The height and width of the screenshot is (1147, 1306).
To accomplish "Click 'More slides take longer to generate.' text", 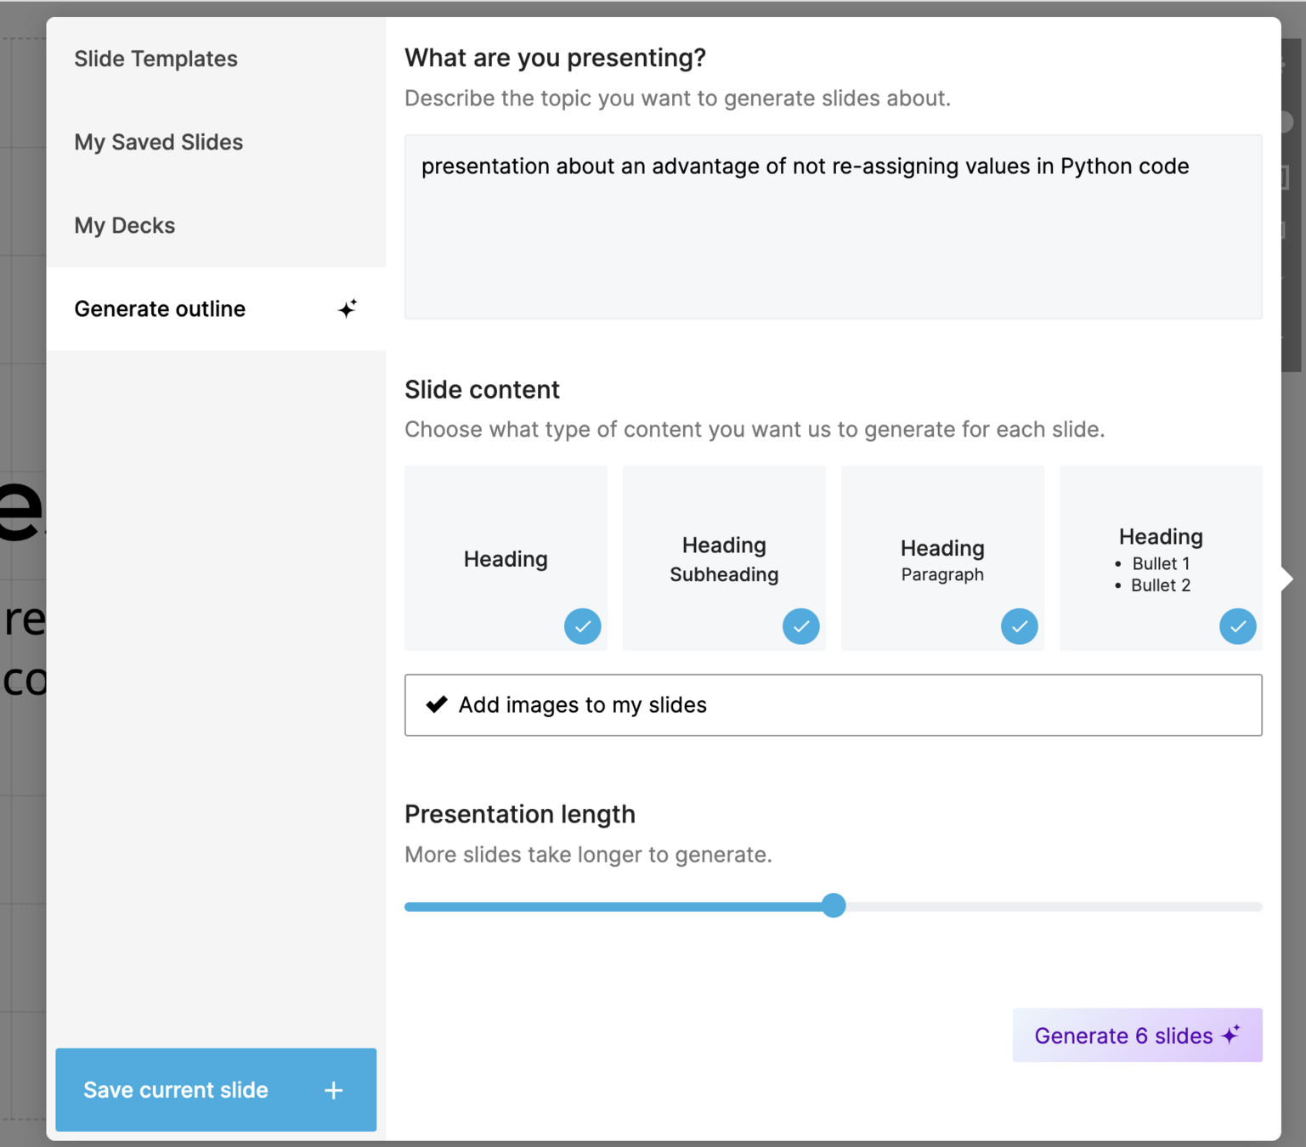I will (x=588, y=855).
